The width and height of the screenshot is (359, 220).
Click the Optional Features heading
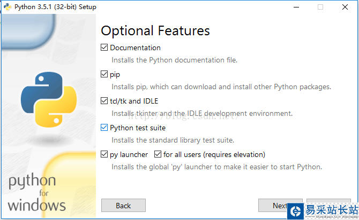tap(155, 30)
